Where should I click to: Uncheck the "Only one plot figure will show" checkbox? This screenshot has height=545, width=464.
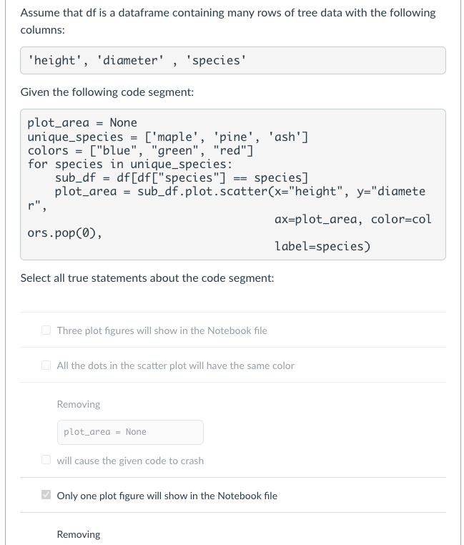[x=46, y=496]
